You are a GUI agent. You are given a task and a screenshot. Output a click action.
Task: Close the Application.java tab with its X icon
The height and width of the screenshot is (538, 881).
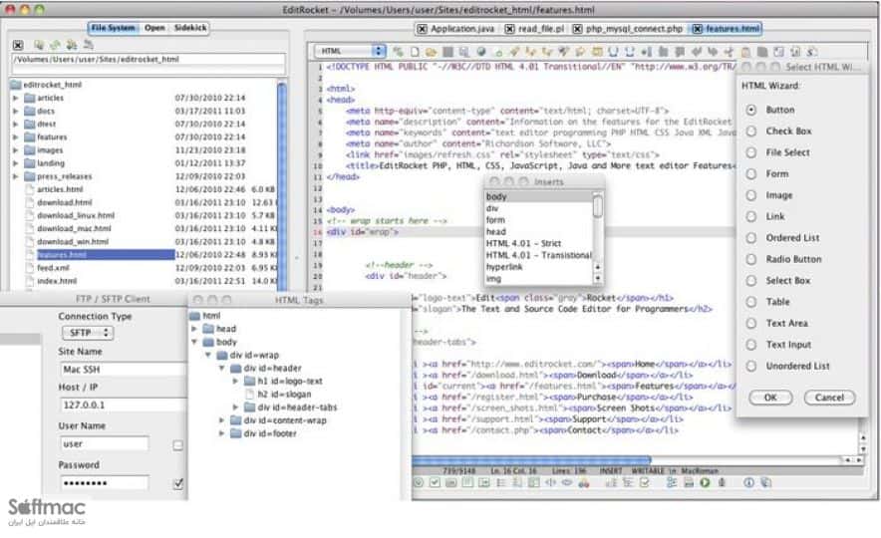pyautogui.click(x=422, y=29)
